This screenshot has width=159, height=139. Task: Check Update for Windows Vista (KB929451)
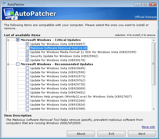click(27, 92)
